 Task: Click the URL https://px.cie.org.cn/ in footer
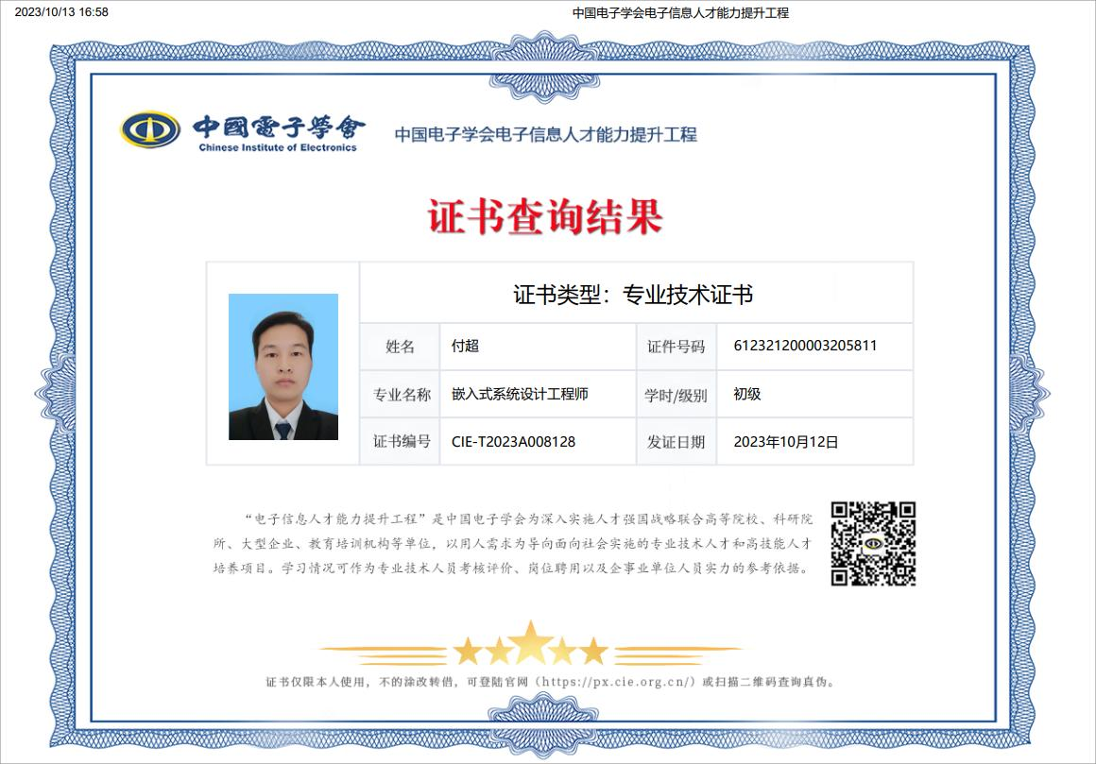coord(616,682)
